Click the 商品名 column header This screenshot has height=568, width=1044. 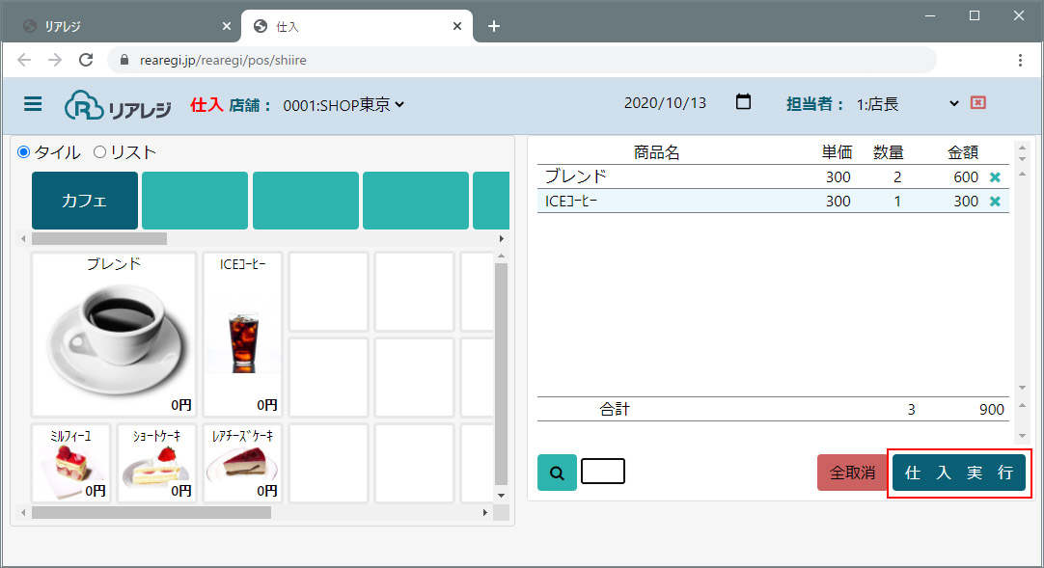coord(656,152)
